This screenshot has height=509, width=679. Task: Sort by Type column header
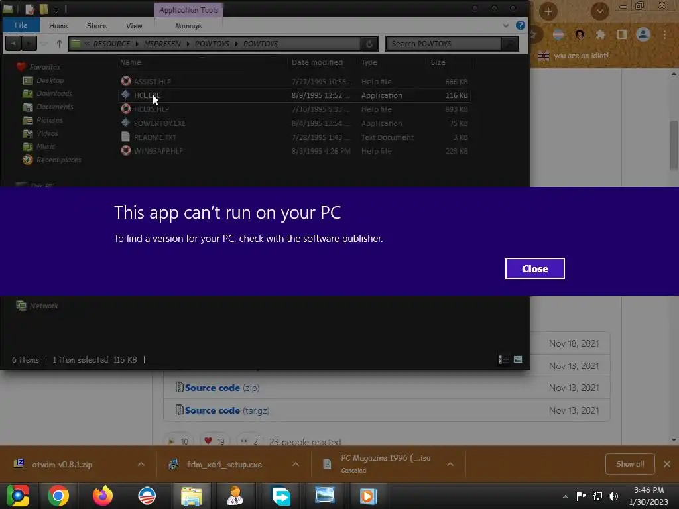pyautogui.click(x=369, y=62)
